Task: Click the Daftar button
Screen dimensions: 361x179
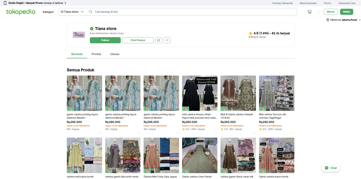Action: (347, 12)
